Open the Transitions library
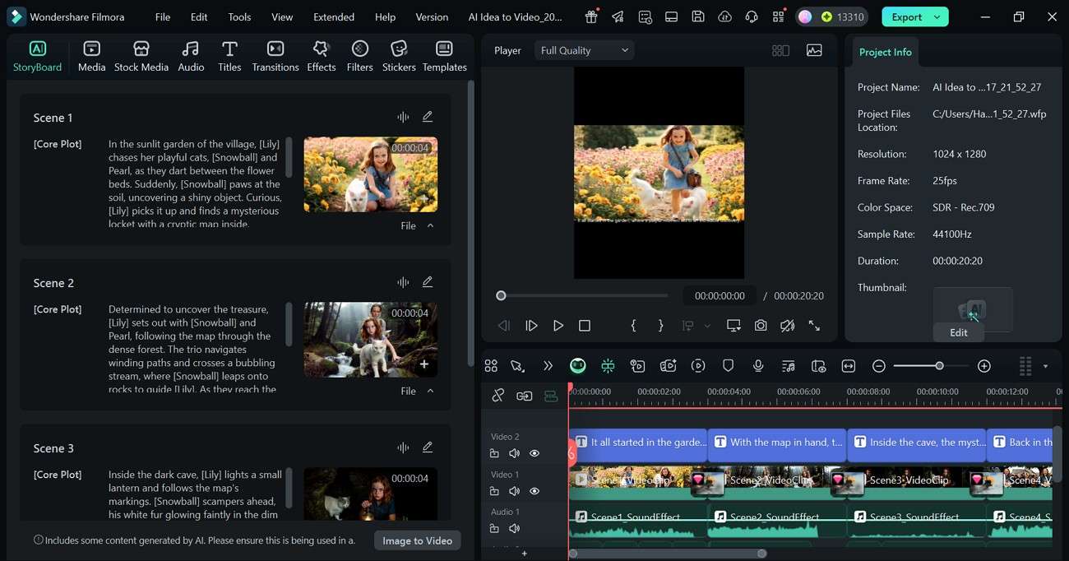The width and height of the screenshot is (1069, 561). tap(275, 57)
